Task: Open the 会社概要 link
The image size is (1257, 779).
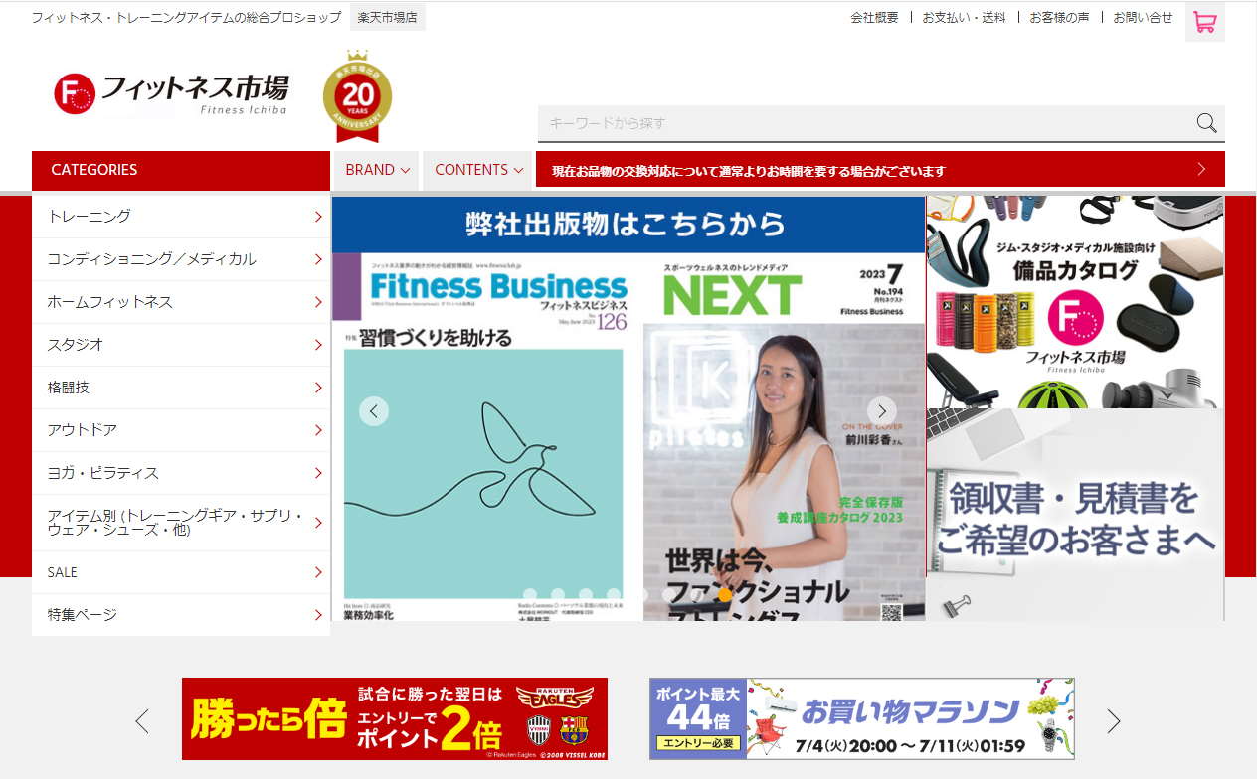Action: click(x=874, y=18)
